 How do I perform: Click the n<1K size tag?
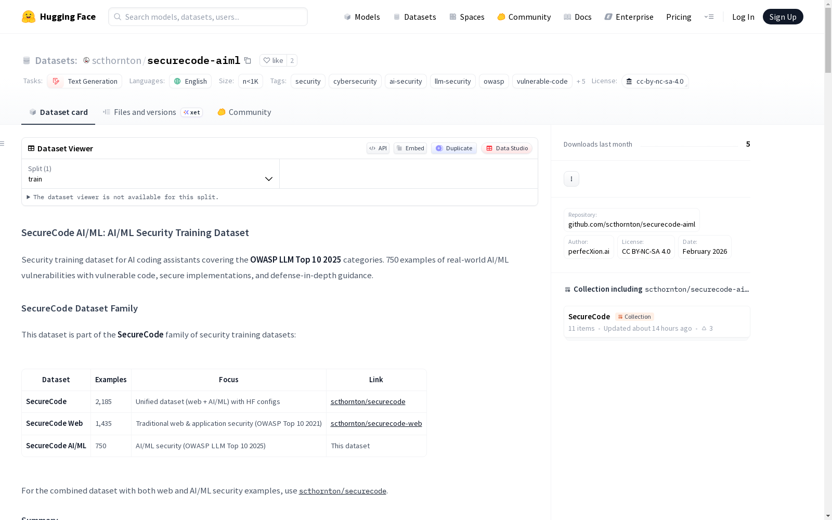251,81
